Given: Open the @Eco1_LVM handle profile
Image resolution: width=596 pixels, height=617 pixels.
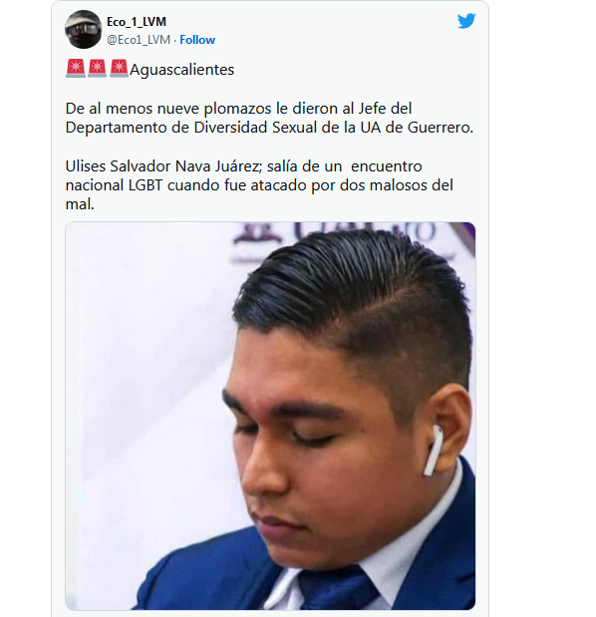Looking at the screenshot, I should pyautogui.click(x=139, y=40).
